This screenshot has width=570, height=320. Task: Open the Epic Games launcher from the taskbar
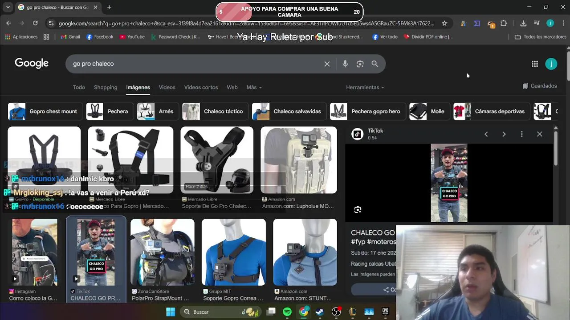[x=385, y=312]
